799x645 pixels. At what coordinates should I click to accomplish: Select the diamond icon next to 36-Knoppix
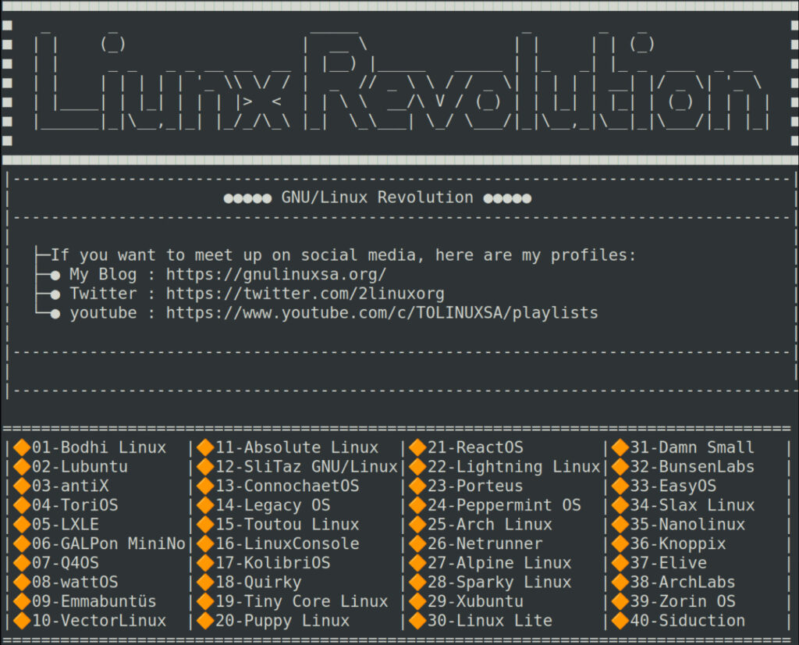tap(620, 543)
